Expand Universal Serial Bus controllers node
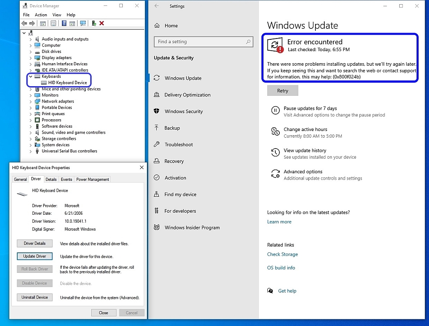Viewport: 429px width, 326px height. click(31, 151)
